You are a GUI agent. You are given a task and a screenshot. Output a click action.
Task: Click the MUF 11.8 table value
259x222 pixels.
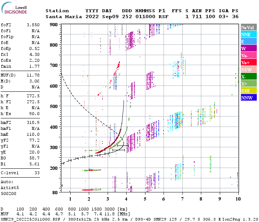110,214
